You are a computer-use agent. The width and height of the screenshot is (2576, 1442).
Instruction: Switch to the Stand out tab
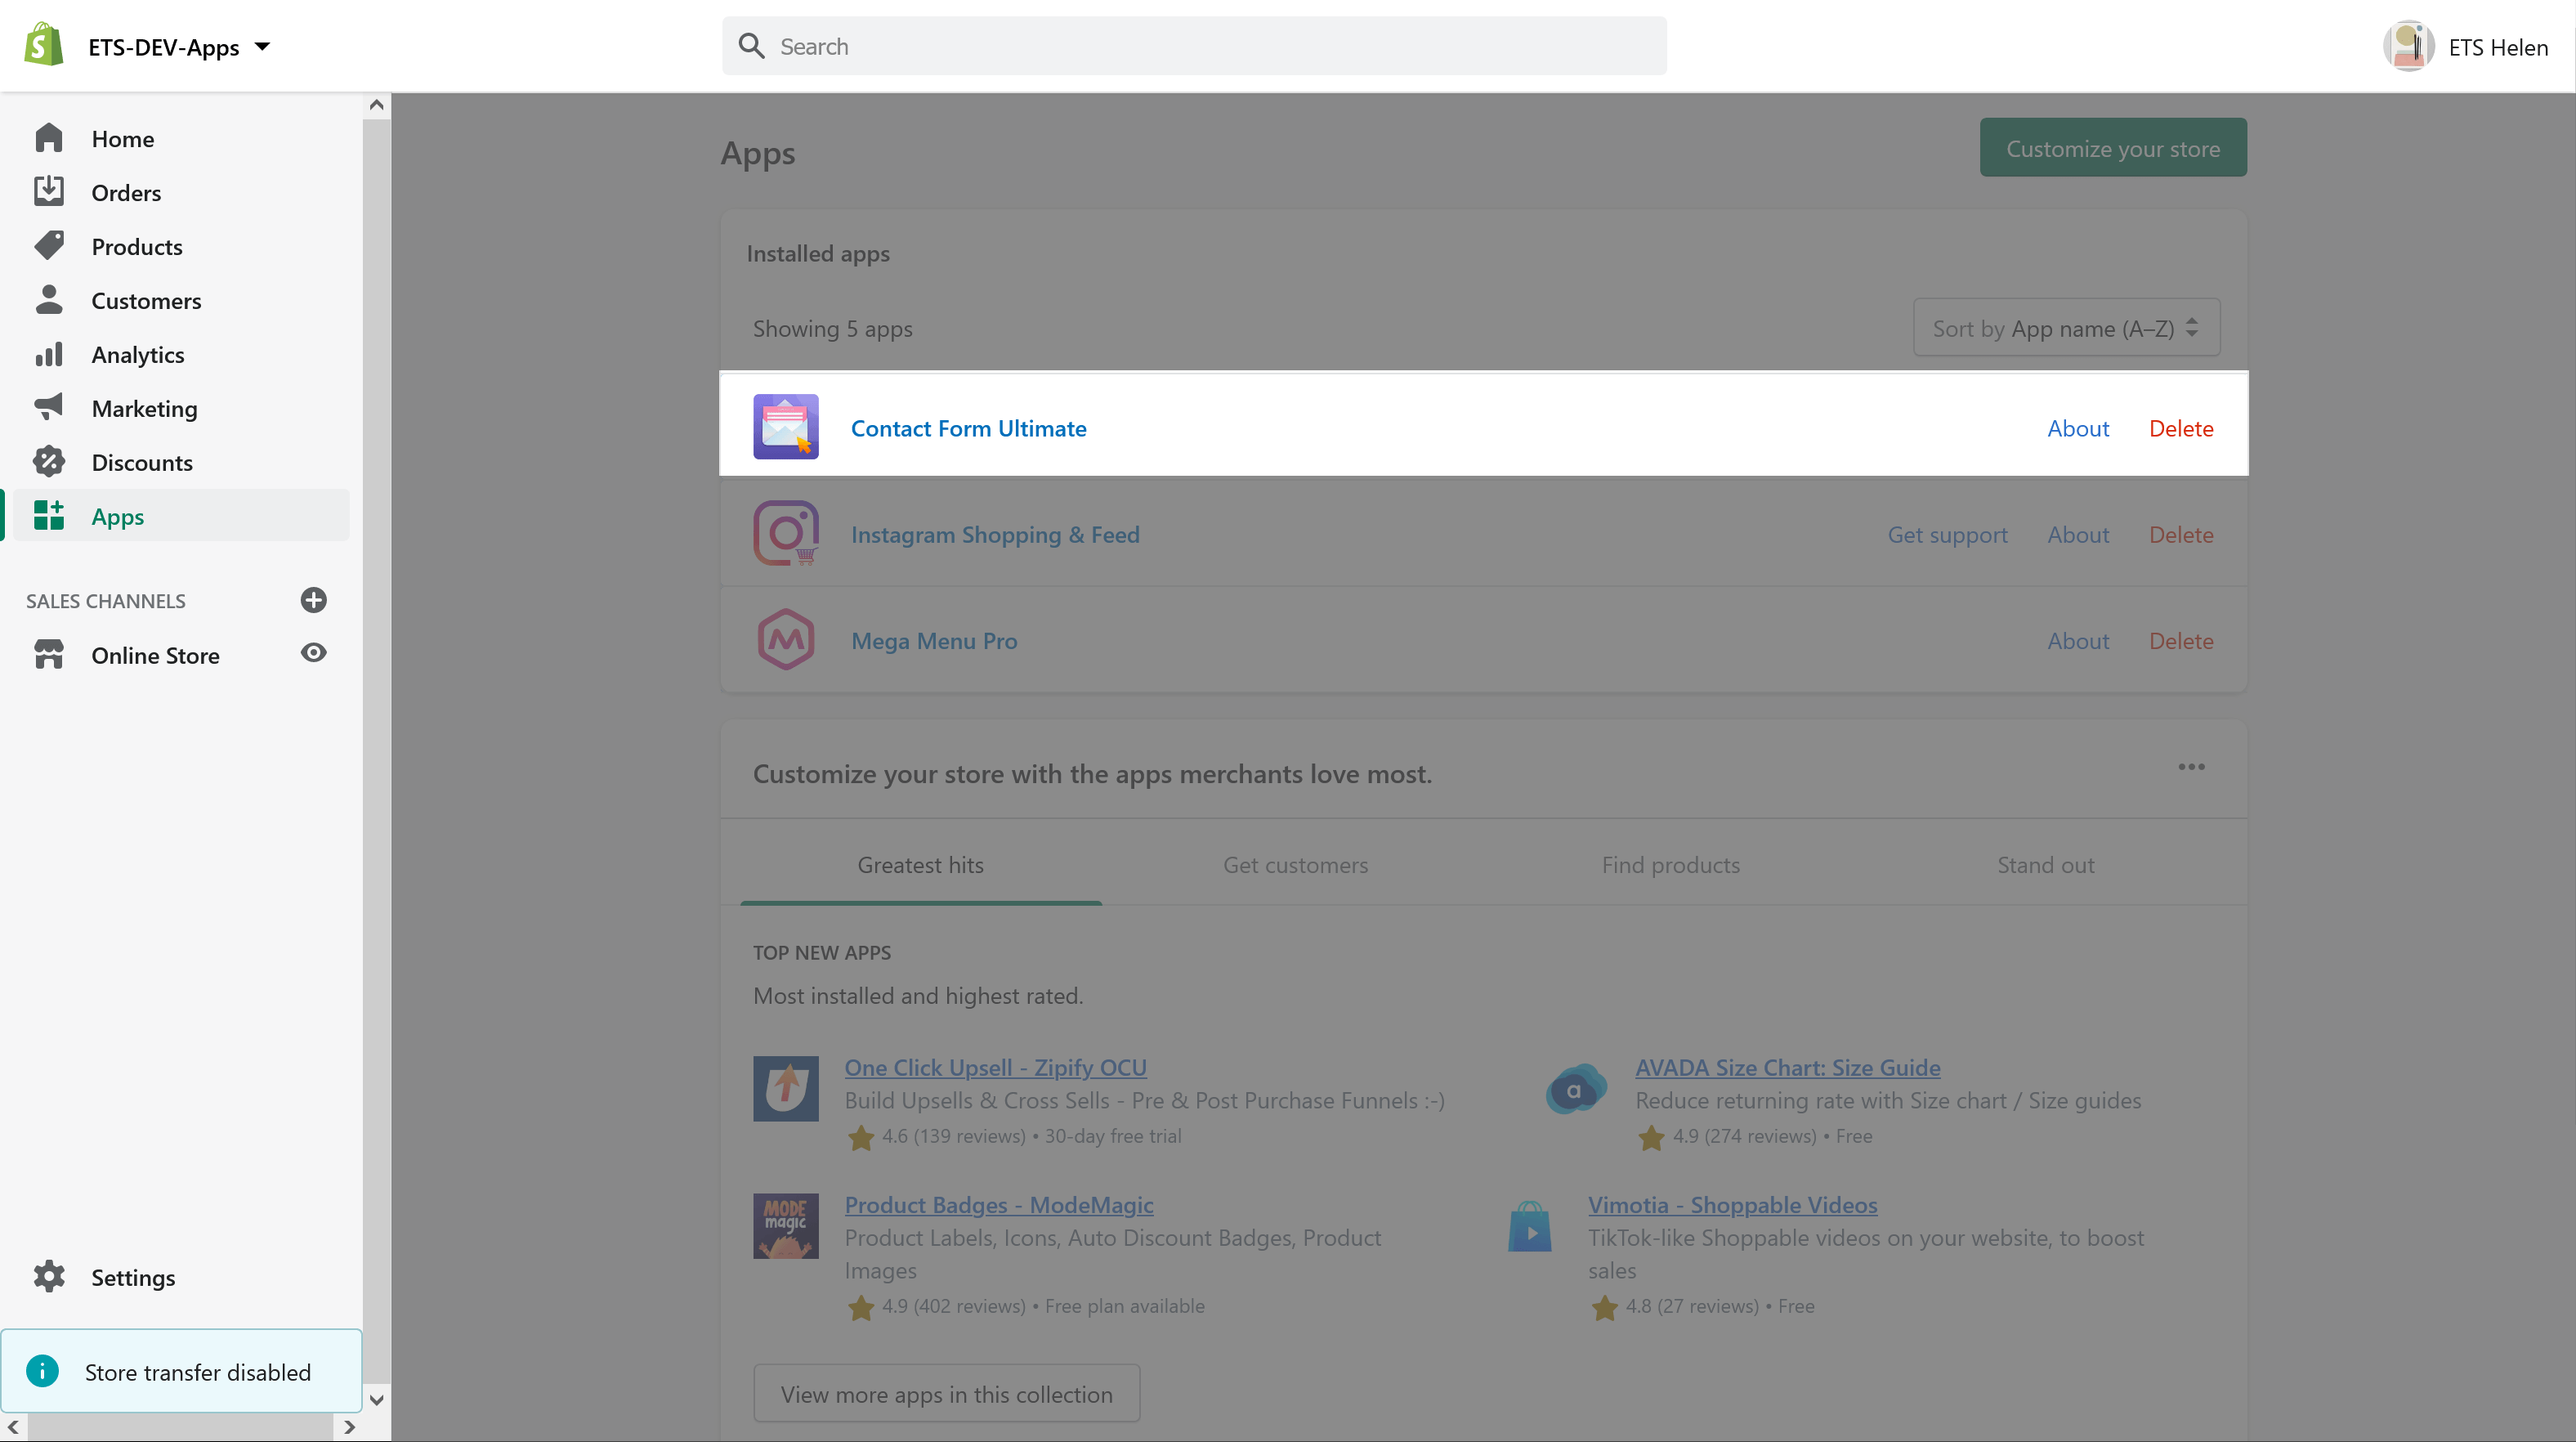click(2045, 864)
